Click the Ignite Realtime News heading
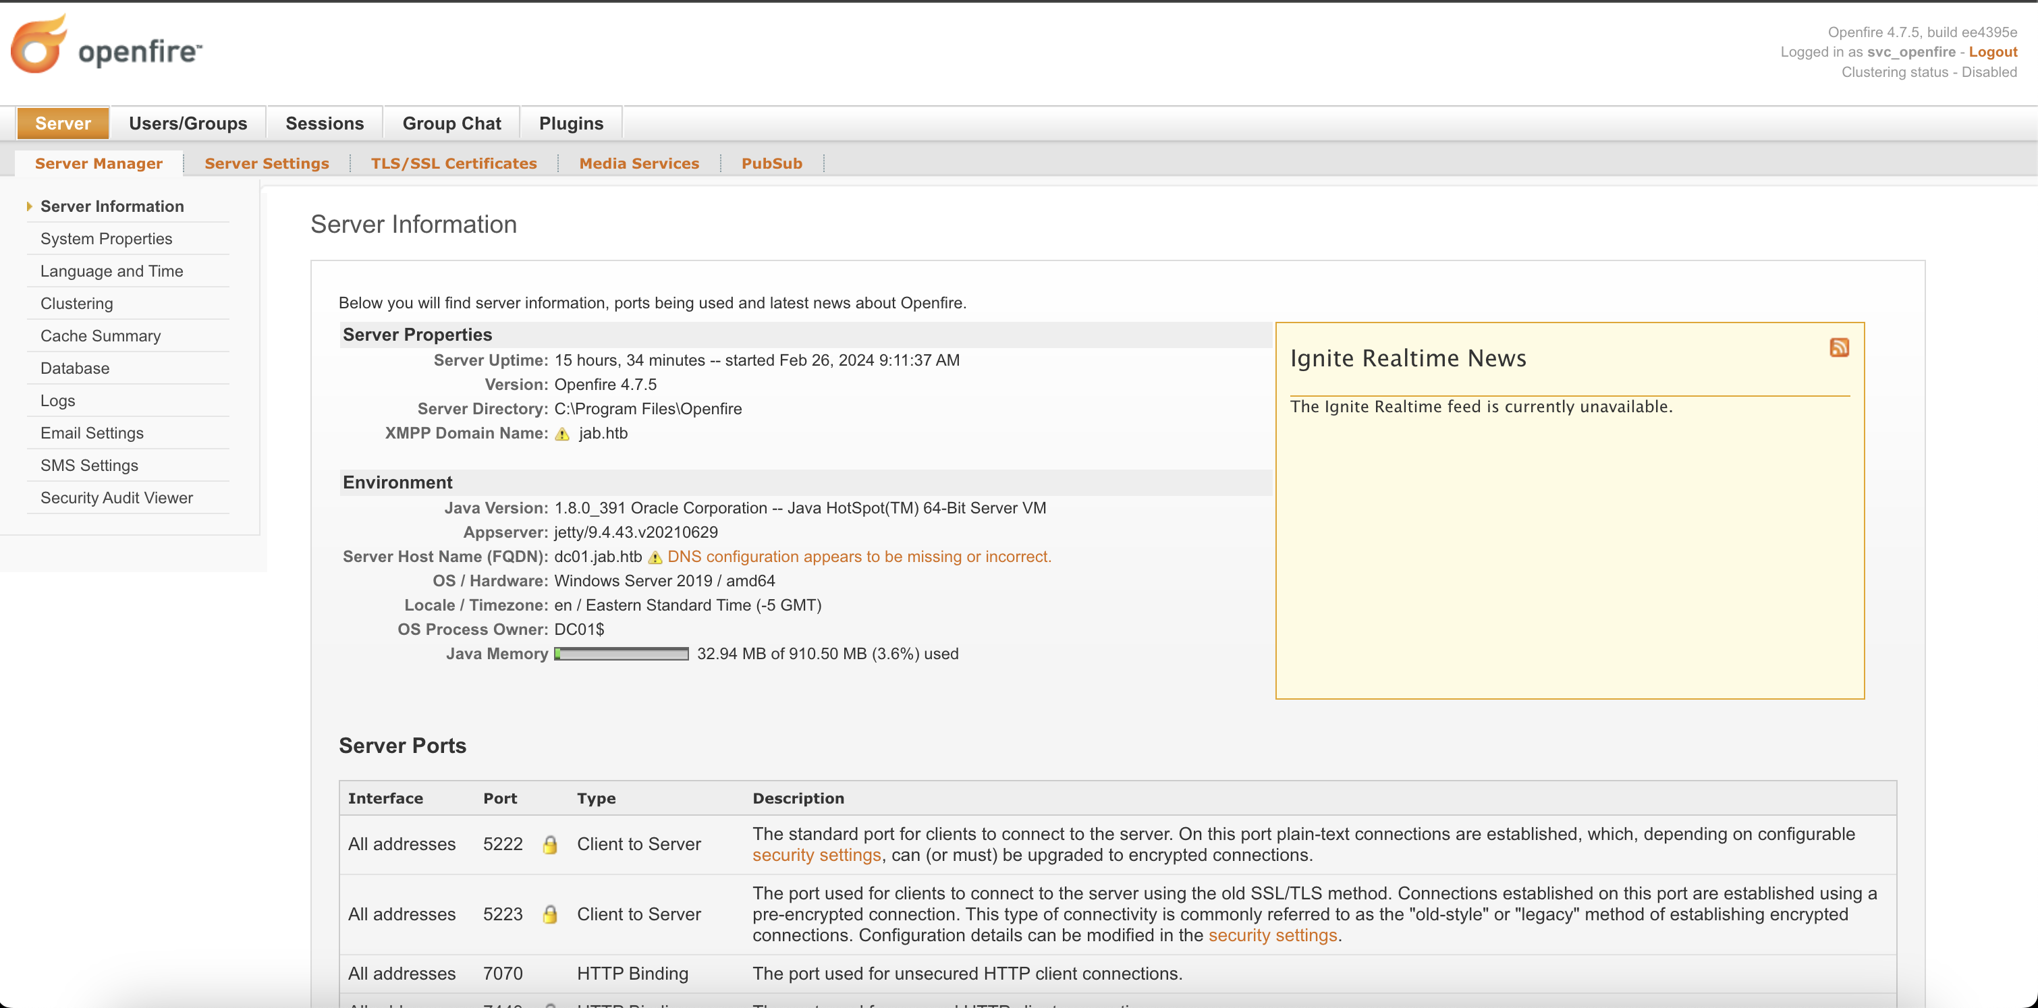The width and height of the screenshot is (2038, 1008). point(1408,358)
